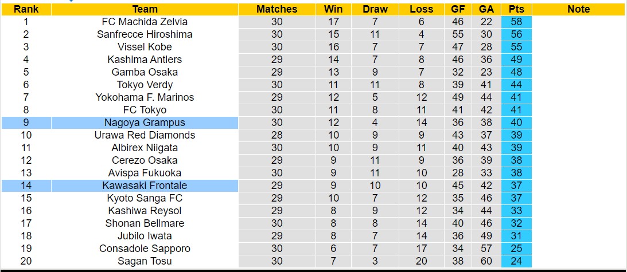This screenshot has height=272, width=627.
Task: Click the Rank column header
Action: tap(26, 9)
